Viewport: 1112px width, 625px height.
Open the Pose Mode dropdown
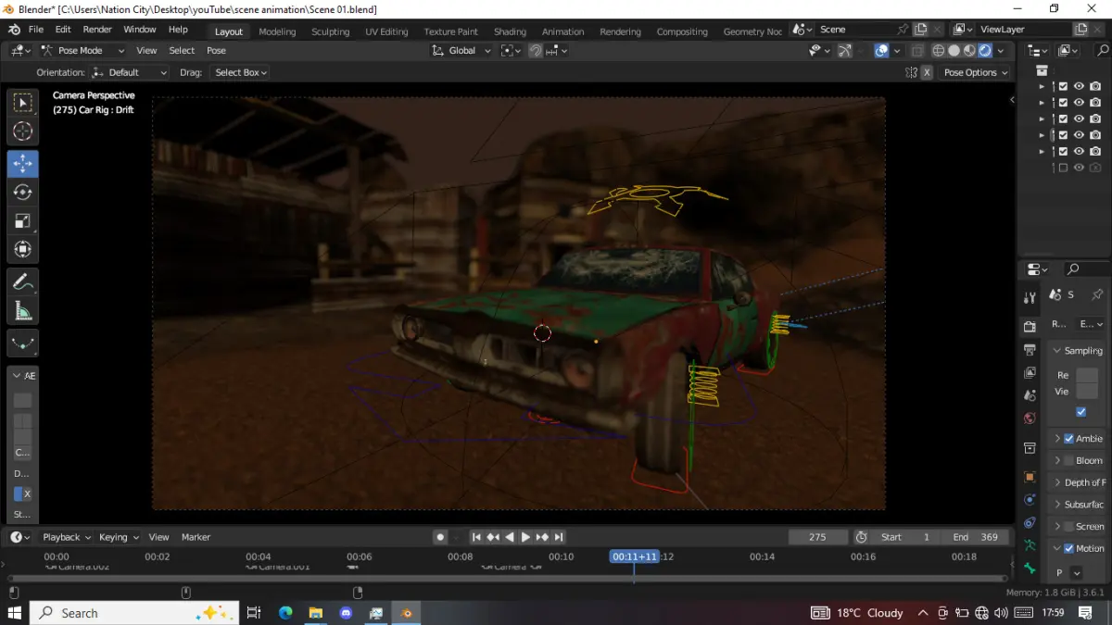coord(82,51)
